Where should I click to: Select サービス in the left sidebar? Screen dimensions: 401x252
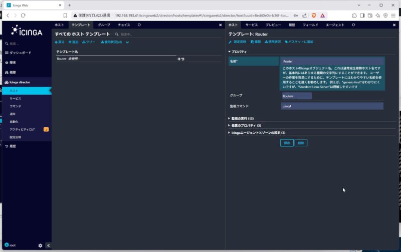click(x=16, y=98)
